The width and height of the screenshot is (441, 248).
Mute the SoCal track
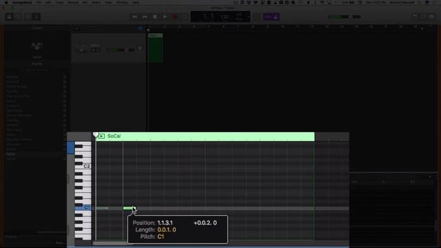click(x=93, y=50)
